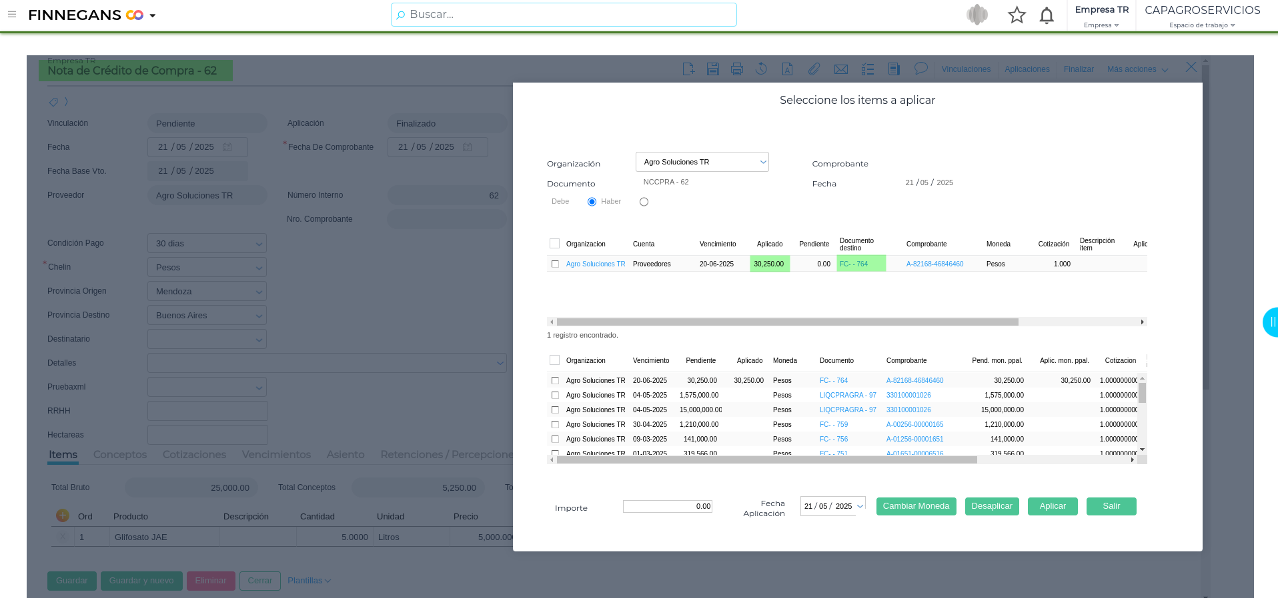The image size is (1278, 598).
Task: Click the email envelope icon
Action: pyautogui.click(x=841, y=69)
